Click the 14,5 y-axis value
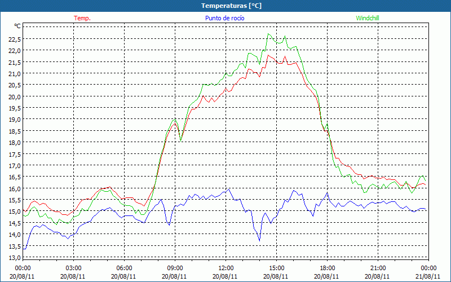Image resolution: width=451 pixels, height=282 pixels. [x=15, y=223]
